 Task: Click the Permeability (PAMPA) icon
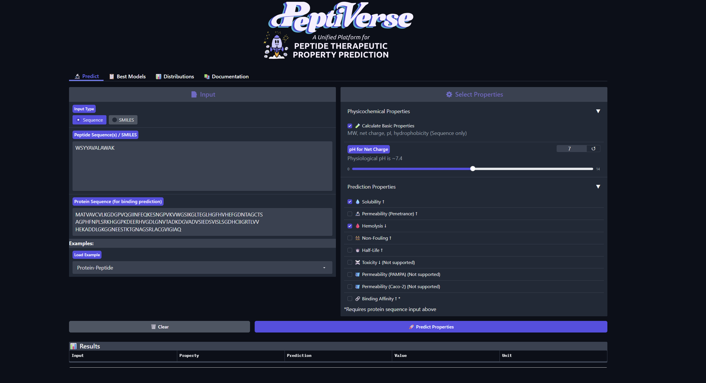coord(358,274)
